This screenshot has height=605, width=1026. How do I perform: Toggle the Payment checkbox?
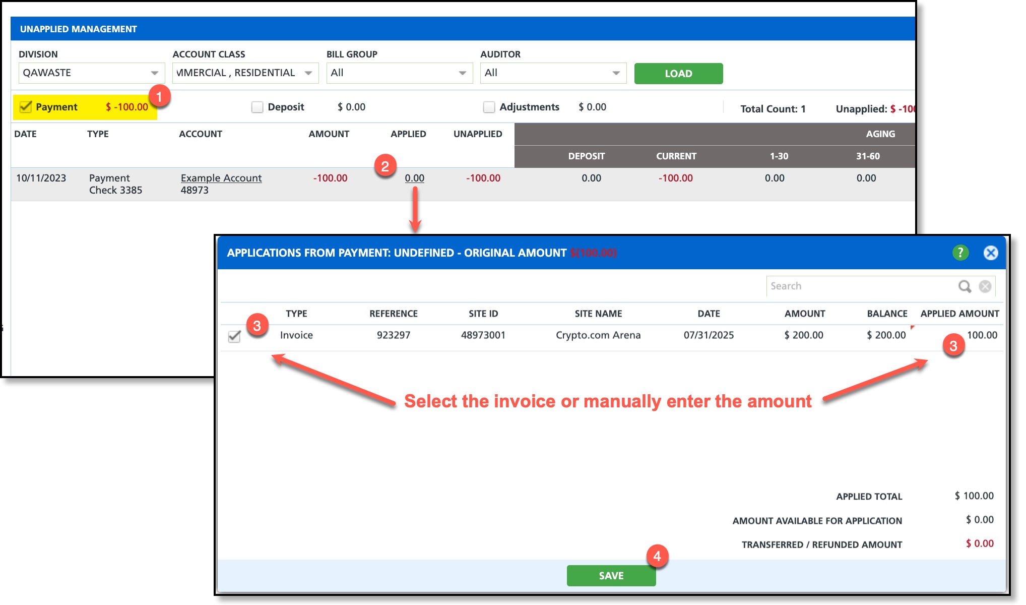coord(25,107)
